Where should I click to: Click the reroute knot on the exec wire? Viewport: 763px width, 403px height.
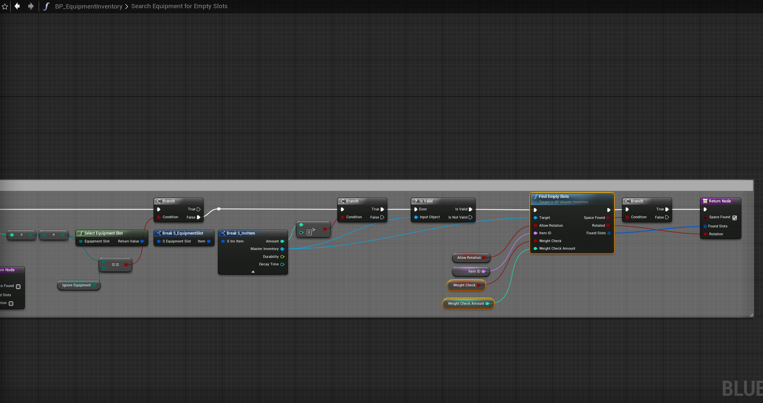(219, 209)
